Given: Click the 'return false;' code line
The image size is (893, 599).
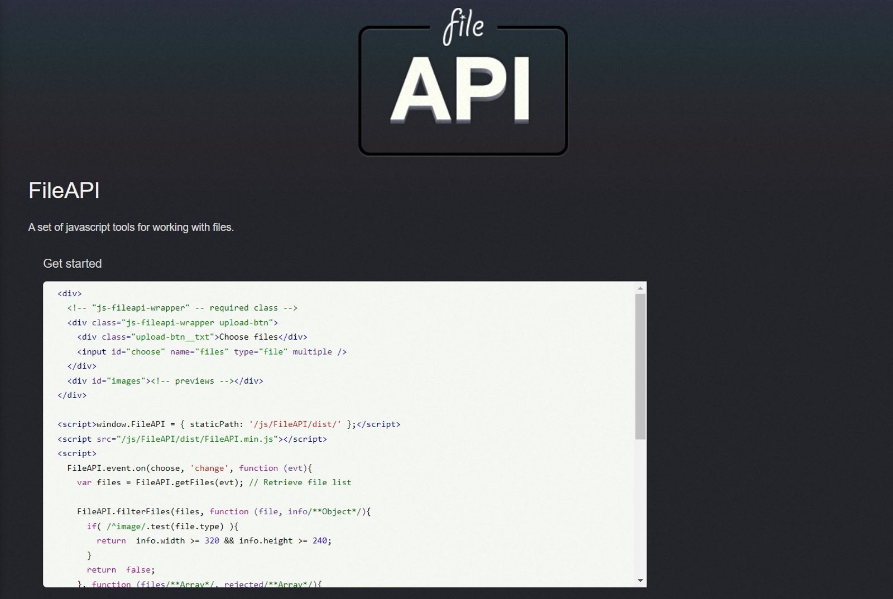Looking at the screenshot, I should tap(121, 570).
